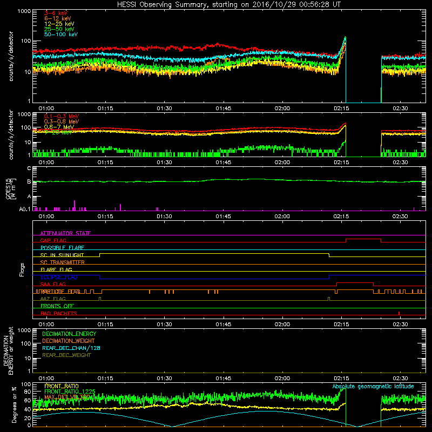The width and height of the screenshot is (432, 432).
Task: Click the raised SC_IN_SUNLIGHT segment
Action: (214, 254)
